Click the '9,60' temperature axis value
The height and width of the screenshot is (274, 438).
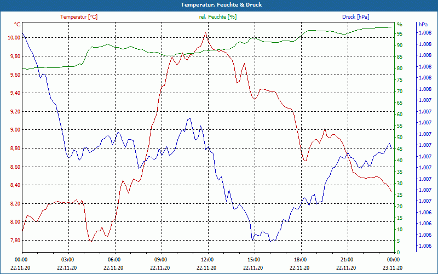15,75
